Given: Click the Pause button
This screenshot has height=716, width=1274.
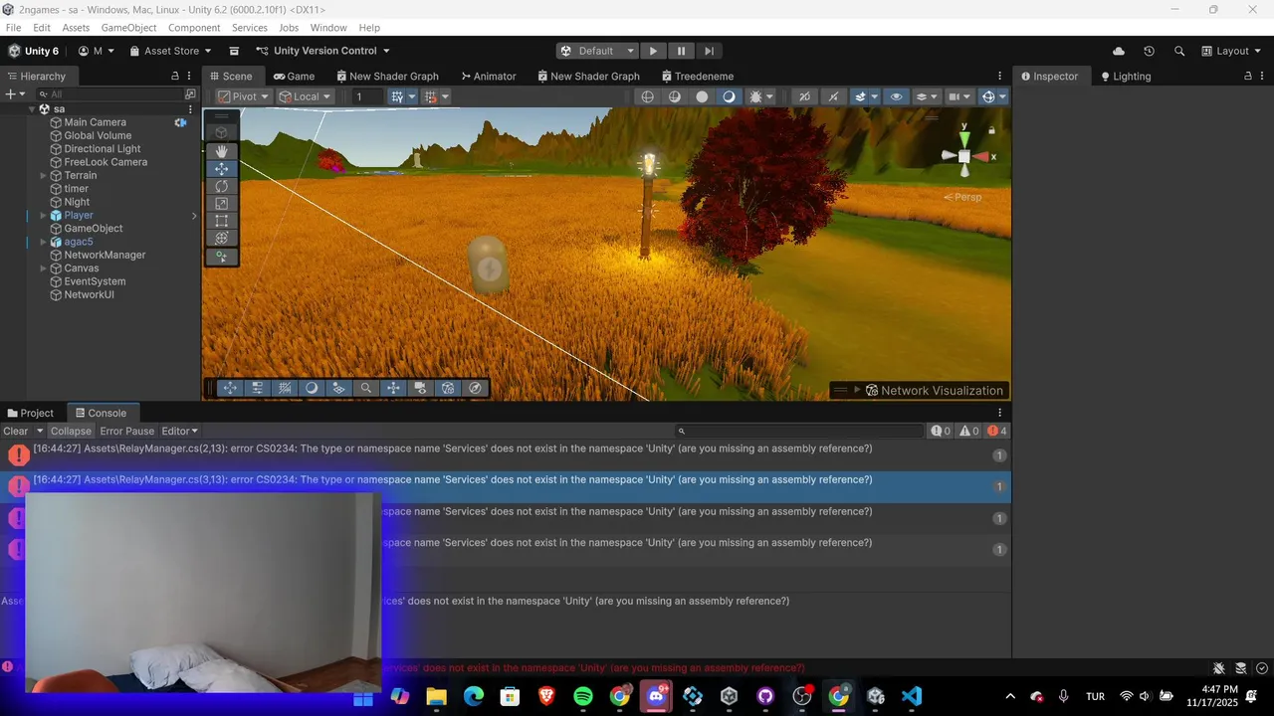Looking at the screenshot, I should pos(681,51).
